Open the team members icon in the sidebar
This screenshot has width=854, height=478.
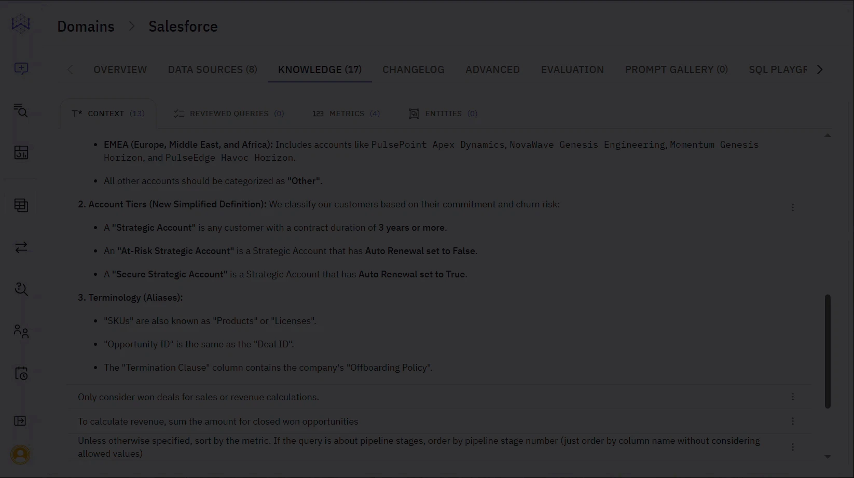click(21, 331)
